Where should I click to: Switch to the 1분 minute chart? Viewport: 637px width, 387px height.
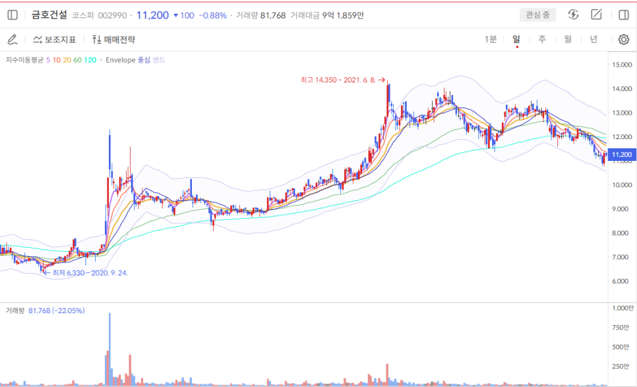491,39
